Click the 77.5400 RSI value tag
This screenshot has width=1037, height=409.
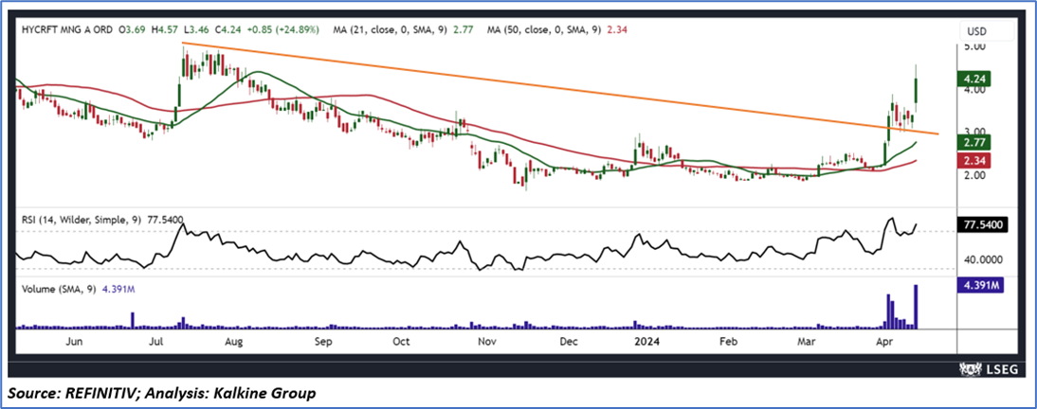click(x=983, y=225)
